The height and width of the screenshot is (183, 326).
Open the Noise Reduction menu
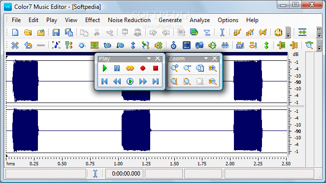(x=129, y=20)
